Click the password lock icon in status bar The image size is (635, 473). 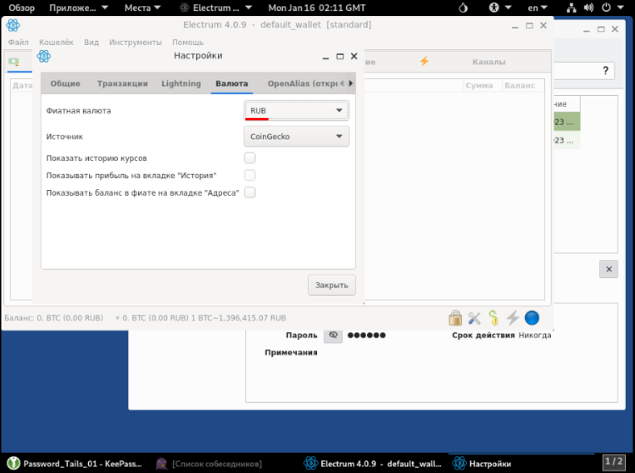(x=455, y=318)
